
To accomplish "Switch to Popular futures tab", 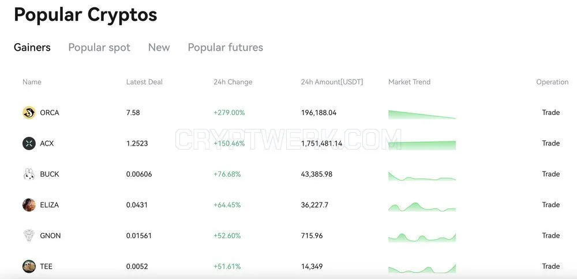I will pyautogui.click(x=225, y=48).
